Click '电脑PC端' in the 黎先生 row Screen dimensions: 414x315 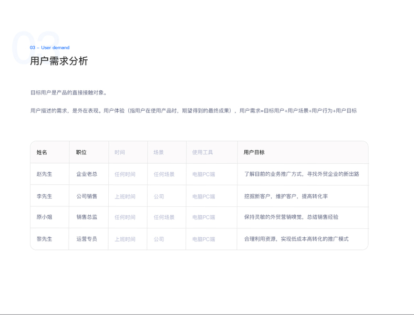click(x=203, y=239)
